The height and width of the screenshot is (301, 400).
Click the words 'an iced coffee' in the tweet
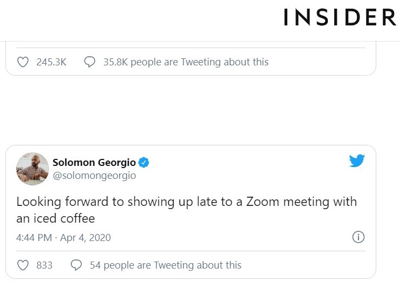coord(56,219)
